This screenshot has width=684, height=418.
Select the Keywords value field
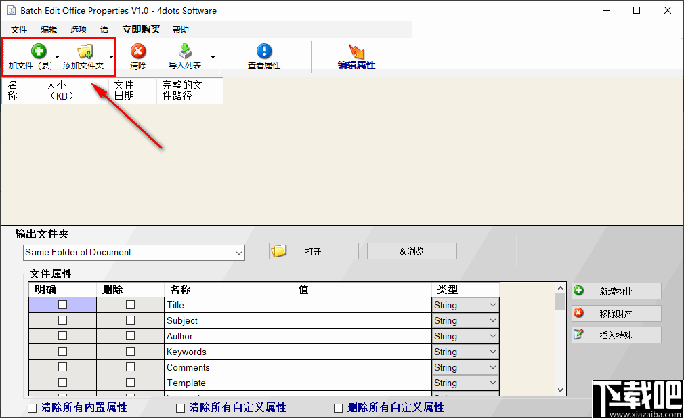362,351
